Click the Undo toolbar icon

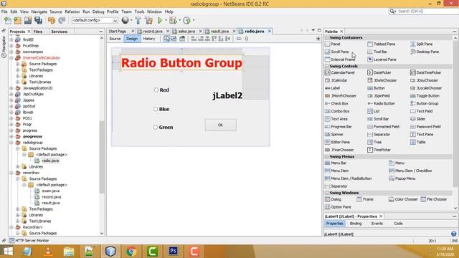tap(52, 20)
